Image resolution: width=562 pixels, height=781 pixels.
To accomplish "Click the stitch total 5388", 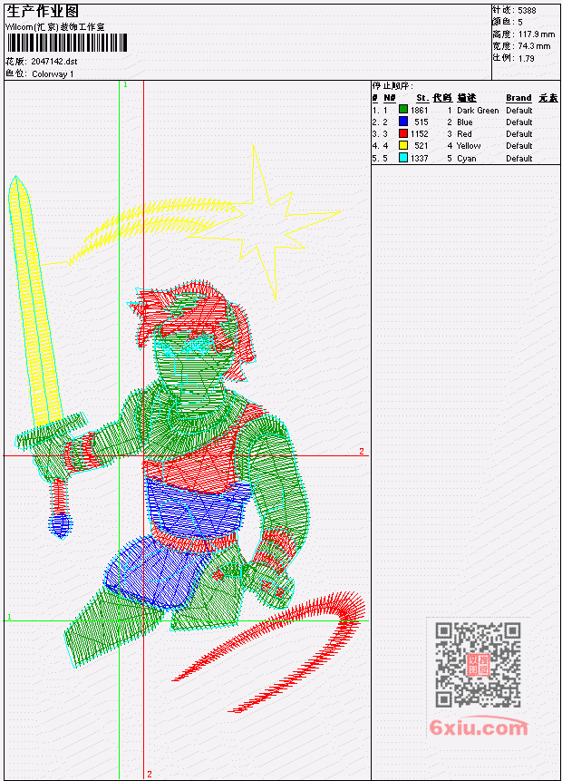I will (x=527, y=11).
